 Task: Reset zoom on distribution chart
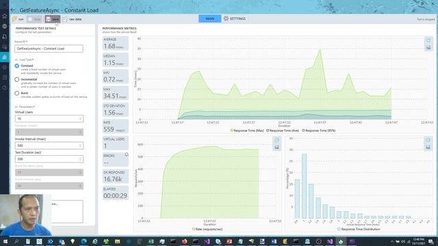pos(428,140)
